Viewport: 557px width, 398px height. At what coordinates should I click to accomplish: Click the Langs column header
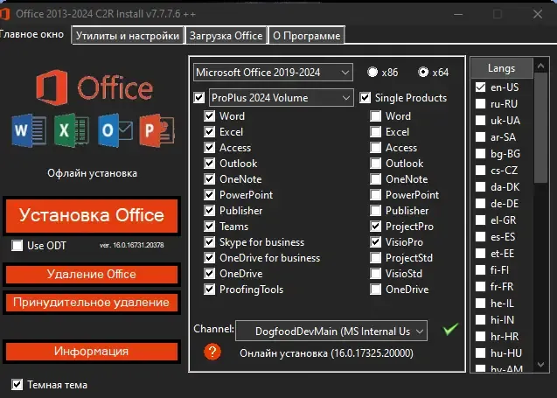click(502, 68)
